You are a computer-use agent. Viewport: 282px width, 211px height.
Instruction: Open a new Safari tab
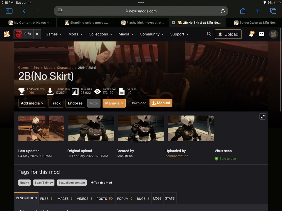pyautogui.click(x=258, y=11)
